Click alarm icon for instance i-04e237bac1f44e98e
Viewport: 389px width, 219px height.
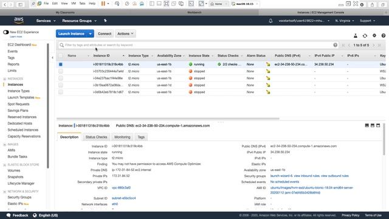(x=268, y=78)
